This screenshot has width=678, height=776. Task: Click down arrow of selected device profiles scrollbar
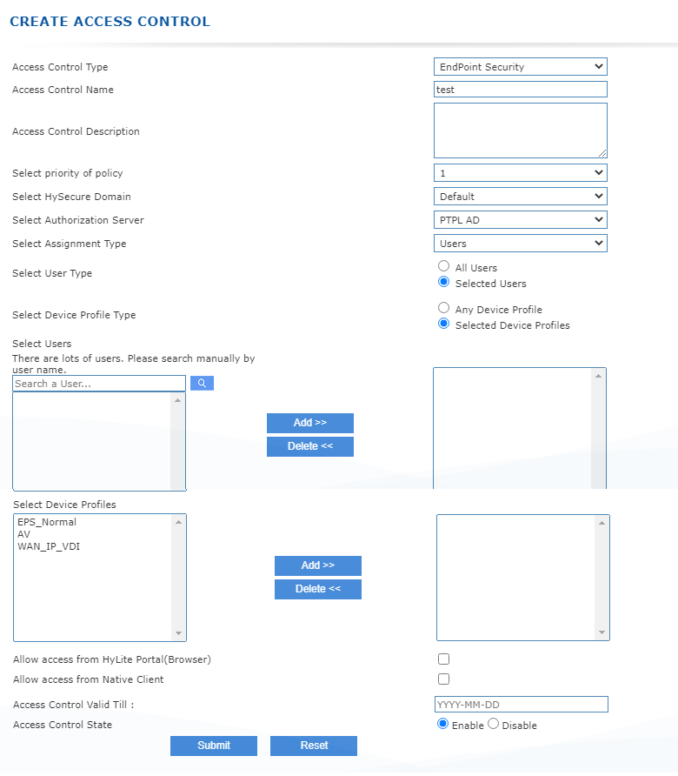pyautogui.click(x=602, y=632)
